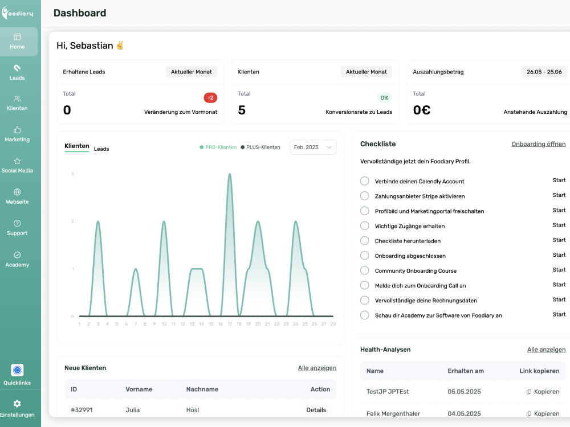The width and height of the screenshot is (570, 427).
Task: Open Social Media star icon
Action: point(17,161)
